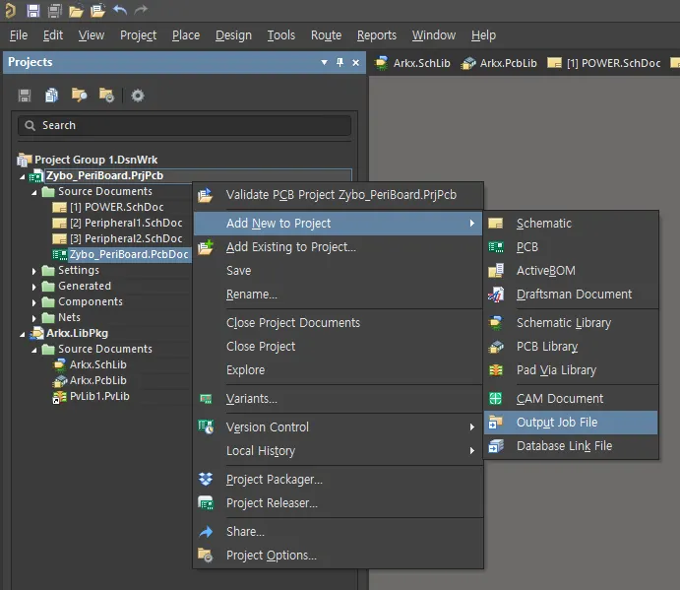Choose Project Options from the context menu
Viewport: 680px width, 590px height.
click(x=271, y=556)
